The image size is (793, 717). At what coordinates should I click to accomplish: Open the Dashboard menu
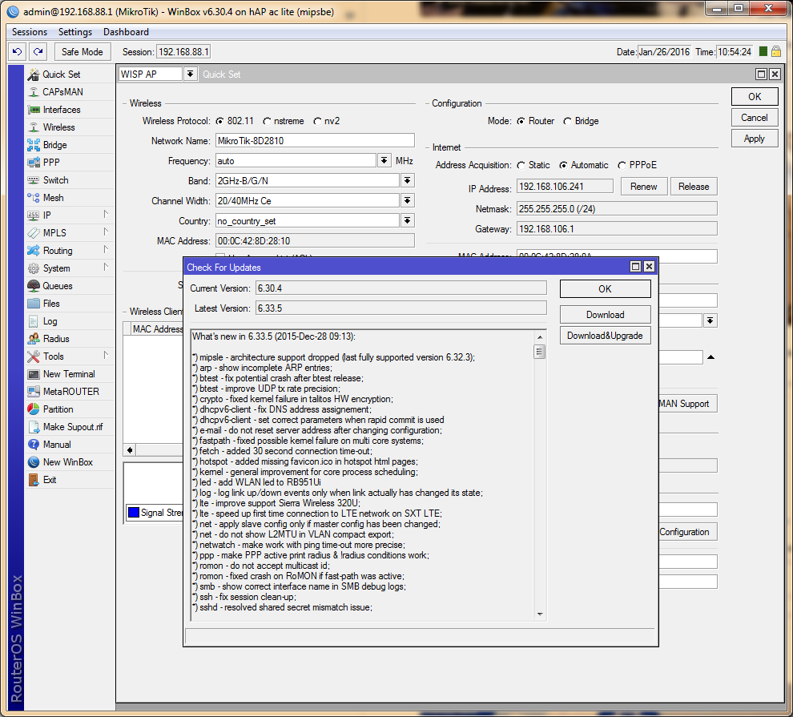point(126,32)
